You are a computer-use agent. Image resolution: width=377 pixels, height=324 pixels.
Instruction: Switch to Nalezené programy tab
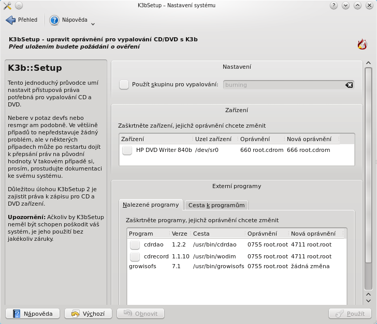pyautogui.click(x=151, y=205)
